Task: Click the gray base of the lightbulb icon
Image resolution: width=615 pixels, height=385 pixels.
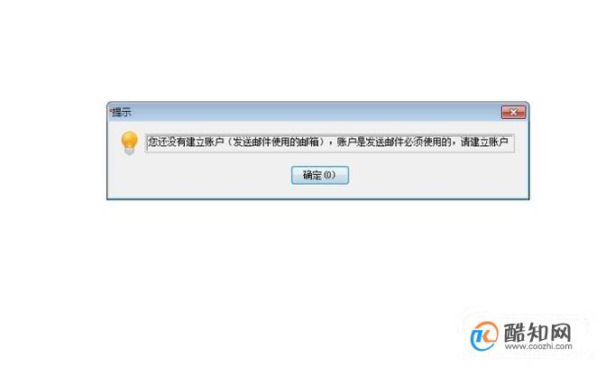Action: [x=129, y=151]
